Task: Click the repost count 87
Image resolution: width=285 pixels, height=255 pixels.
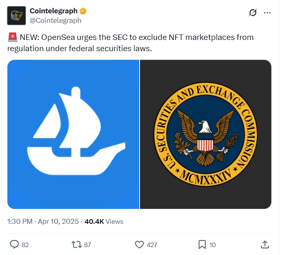Action: pos(87,245)
